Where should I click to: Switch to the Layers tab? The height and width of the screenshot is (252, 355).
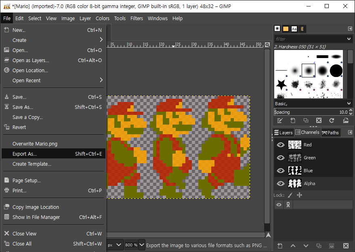click(x=283, y=132)
